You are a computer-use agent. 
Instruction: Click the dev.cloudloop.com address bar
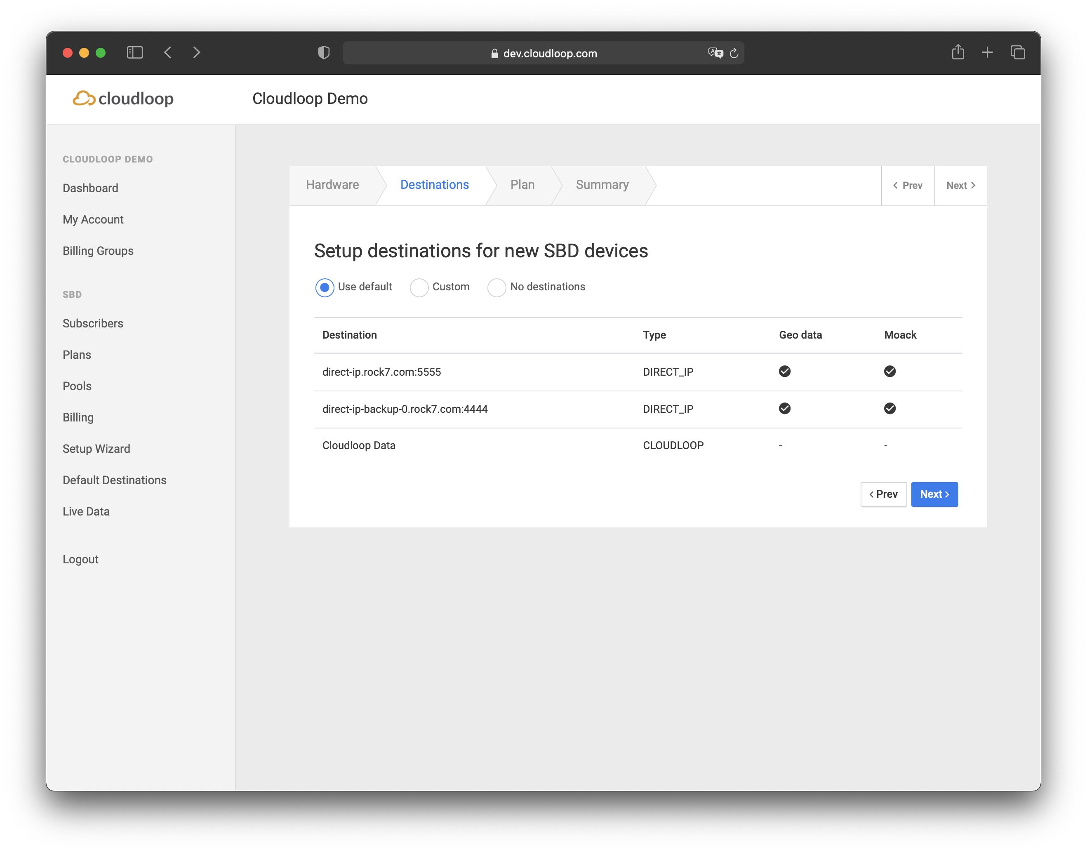coord(549,53)
